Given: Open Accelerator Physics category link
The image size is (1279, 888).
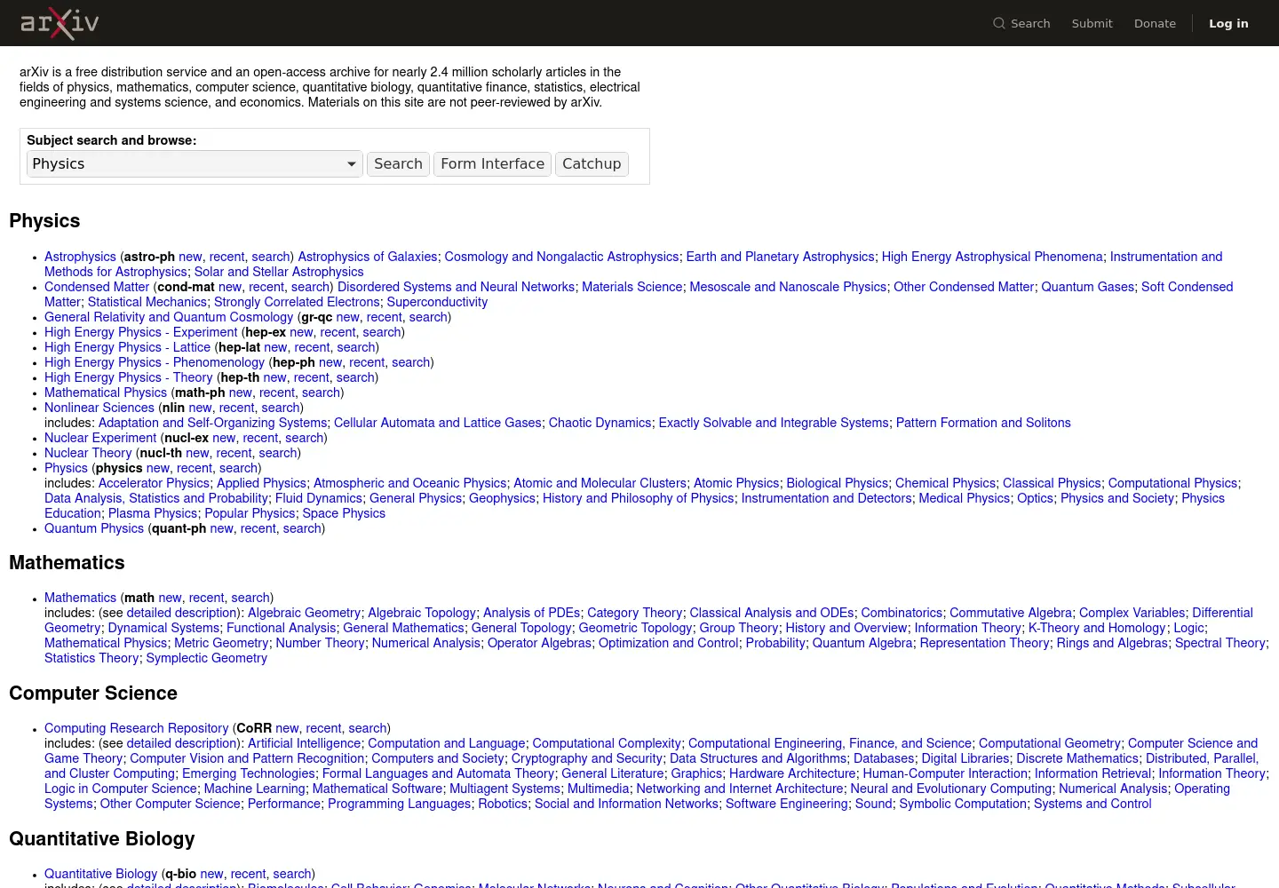Looking at the screenshot, I should [154, 483].
